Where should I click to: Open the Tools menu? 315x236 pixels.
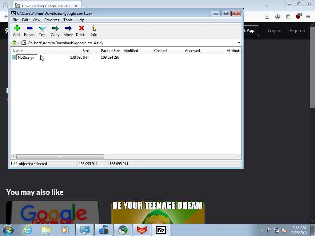pyautogui.click(x=68, y=20)
